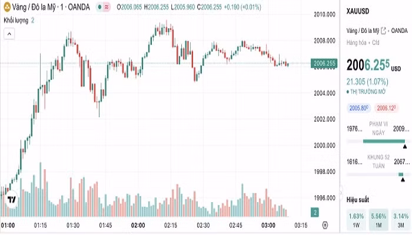Click the 2006.12 buy price button
Viewport: 412px width, 235px height.
coord(386,108)
